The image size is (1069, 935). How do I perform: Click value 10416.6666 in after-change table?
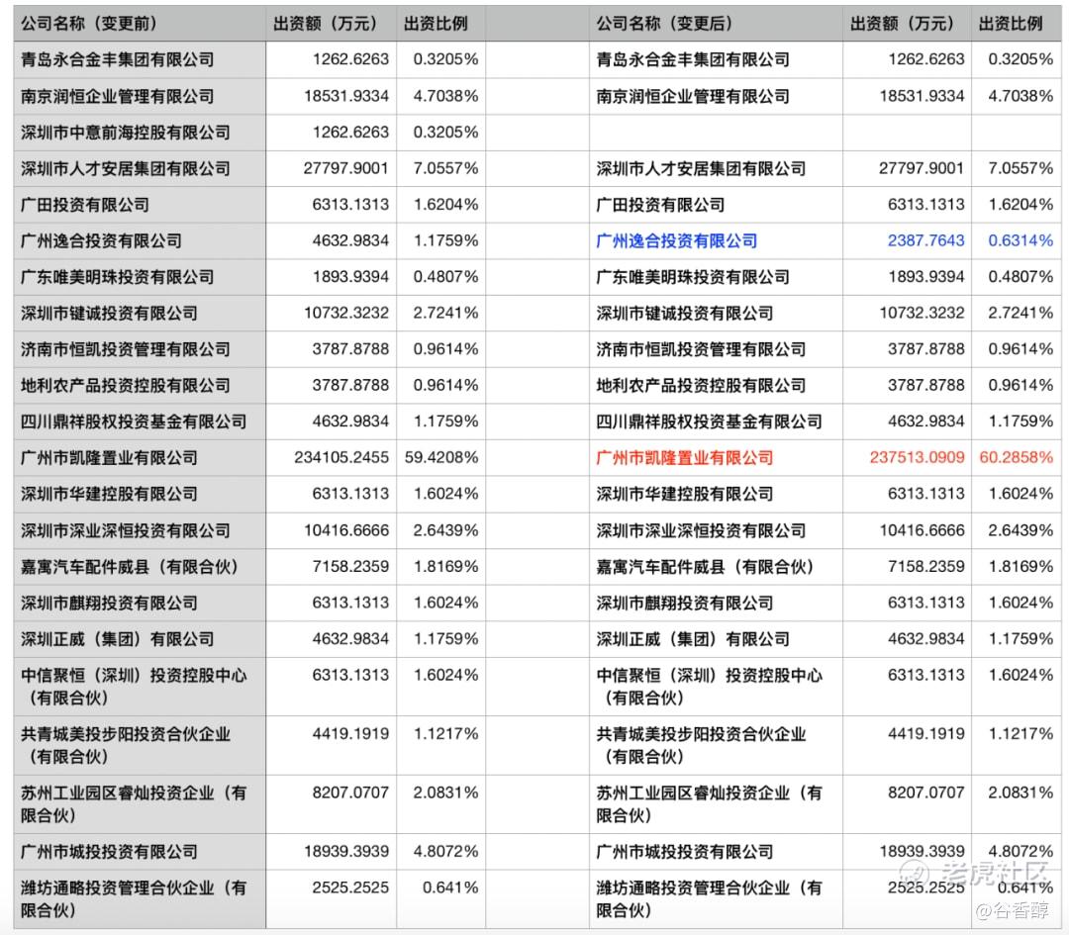point(922,530)
